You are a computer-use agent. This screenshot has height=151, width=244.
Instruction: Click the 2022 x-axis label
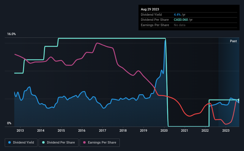pos(205,130)
